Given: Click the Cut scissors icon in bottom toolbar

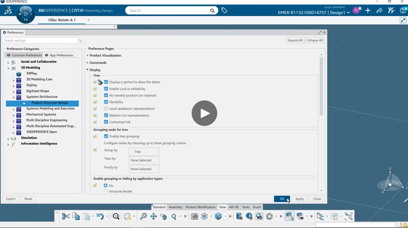Looking at the screenshot, I should 66,216.
